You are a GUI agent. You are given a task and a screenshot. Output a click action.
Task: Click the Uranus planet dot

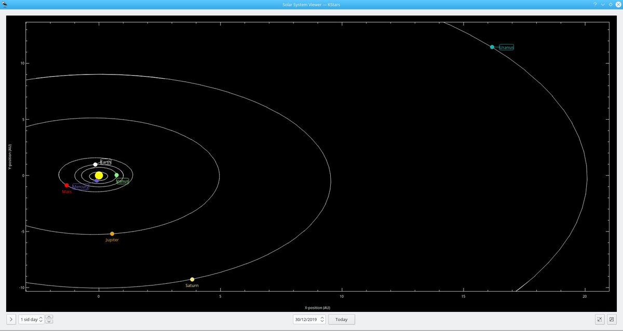[492, 47]
